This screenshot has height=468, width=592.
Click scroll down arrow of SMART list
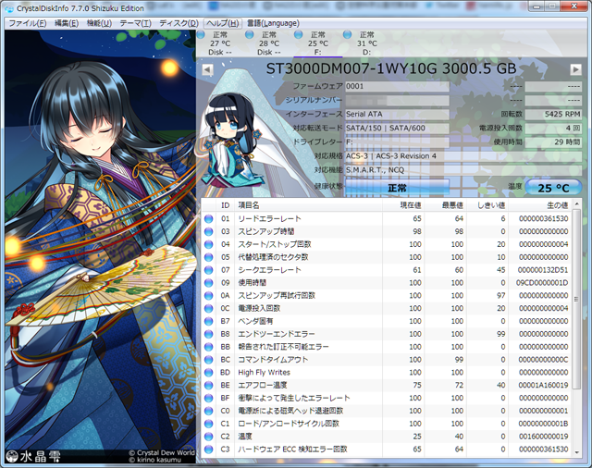[x=576, y=452]
